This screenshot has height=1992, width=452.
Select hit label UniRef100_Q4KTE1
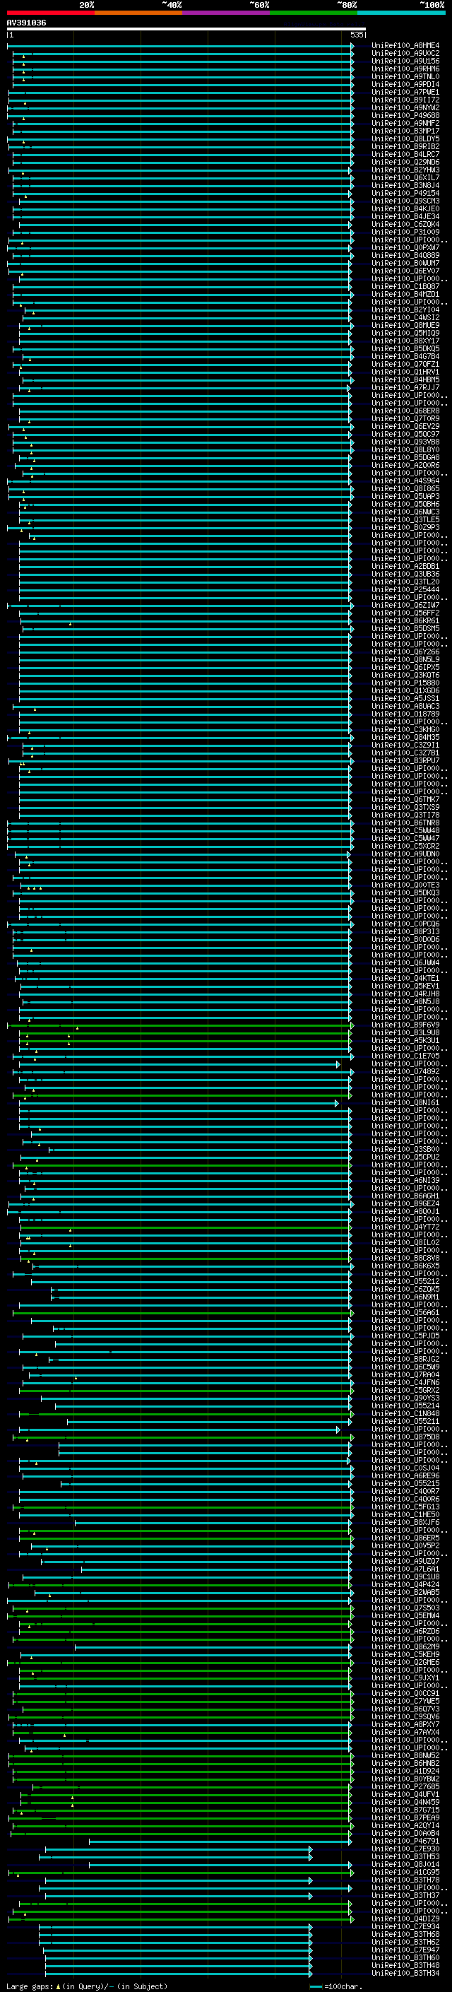[x=405, y=978]
